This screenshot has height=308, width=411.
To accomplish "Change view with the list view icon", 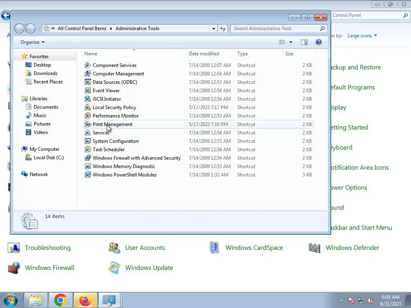I will click(282, 42).
